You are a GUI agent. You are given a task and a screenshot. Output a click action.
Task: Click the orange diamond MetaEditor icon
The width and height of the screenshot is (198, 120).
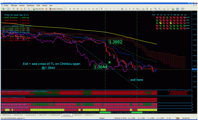pyautogui.click(x=46, y=9)
